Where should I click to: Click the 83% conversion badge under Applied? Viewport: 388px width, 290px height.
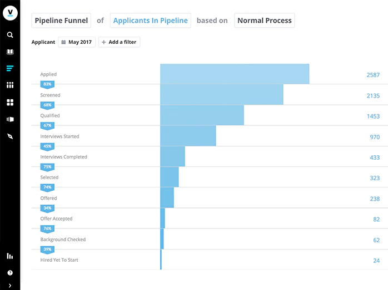pos(47,84)
